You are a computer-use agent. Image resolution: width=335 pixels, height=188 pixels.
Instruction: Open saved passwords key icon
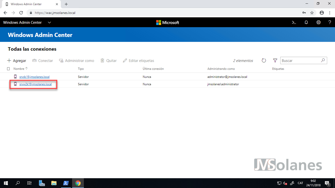point(304,13)
